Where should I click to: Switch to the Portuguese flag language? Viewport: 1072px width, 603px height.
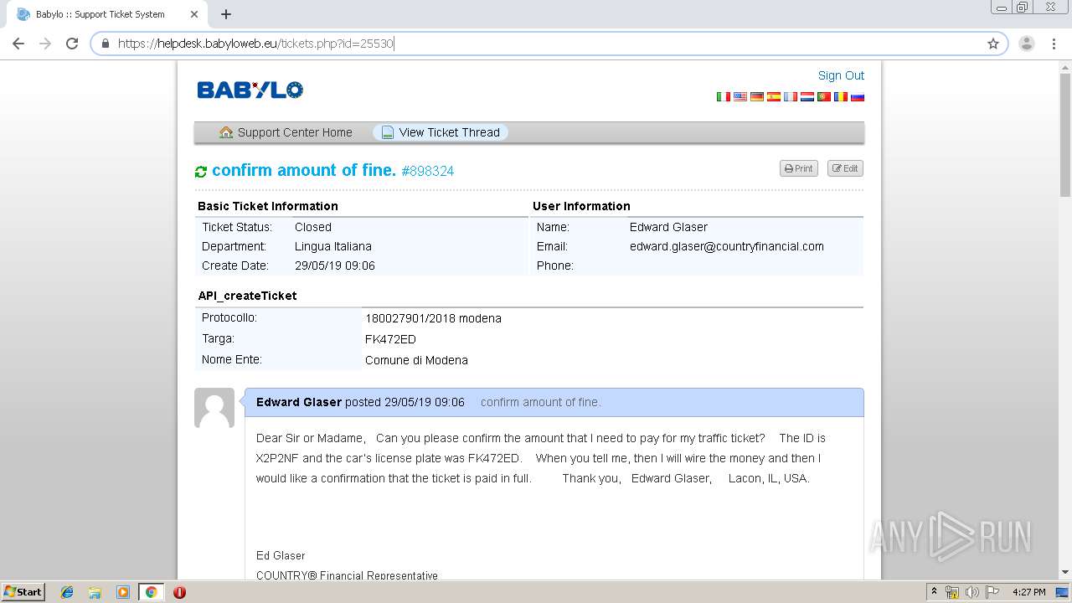pos(823,97)
